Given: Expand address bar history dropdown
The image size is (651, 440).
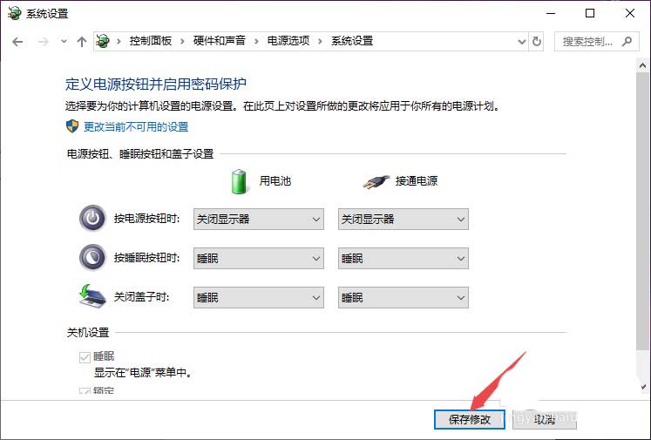Looking at the screenshot, I should (522, 42).
